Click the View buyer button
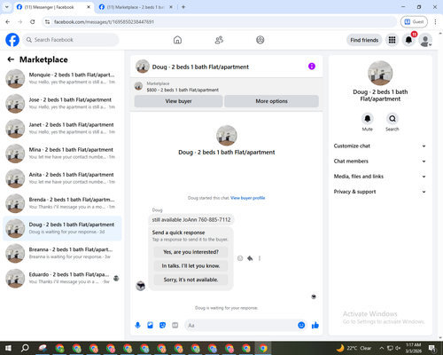 coord(178,101)
